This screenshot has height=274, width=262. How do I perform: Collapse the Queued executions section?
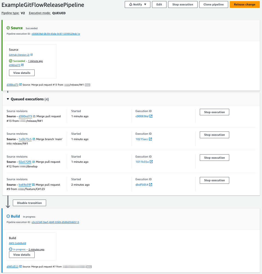[8, 99]
